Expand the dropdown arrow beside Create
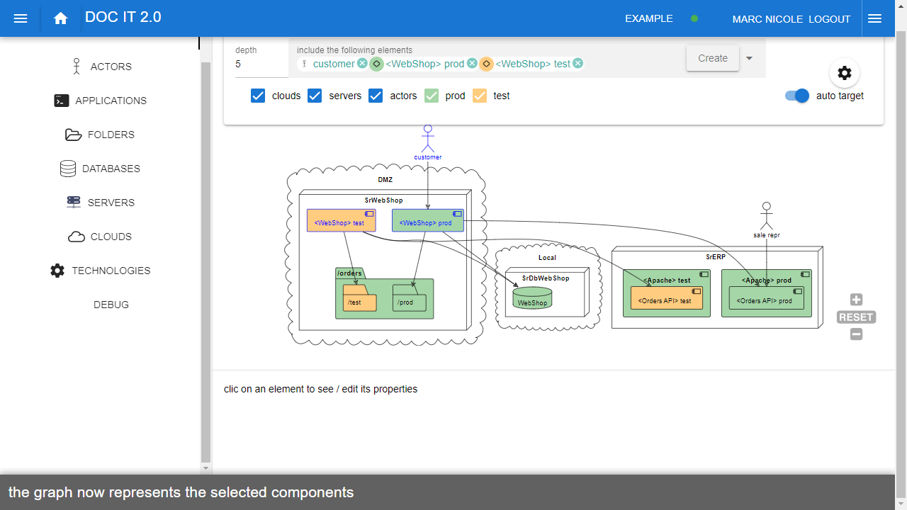This screenshot has width=907, height=510. pyautogui.click(x=749, y=58)
